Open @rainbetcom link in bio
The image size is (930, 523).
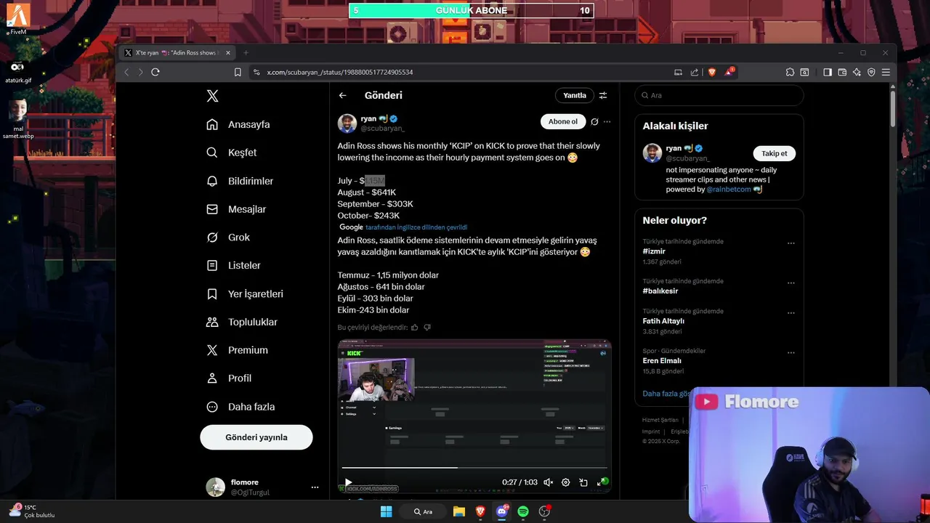pos(729,190)
